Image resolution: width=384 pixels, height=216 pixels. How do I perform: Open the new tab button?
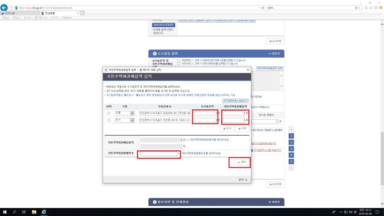click(83, 13)
